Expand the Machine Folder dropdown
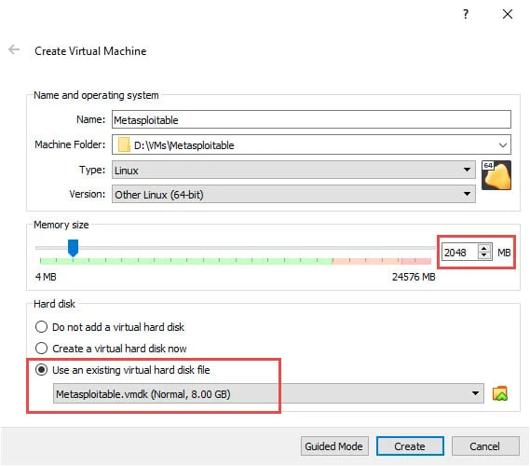The height and width of the screenshot is (466, 530). 503,145
